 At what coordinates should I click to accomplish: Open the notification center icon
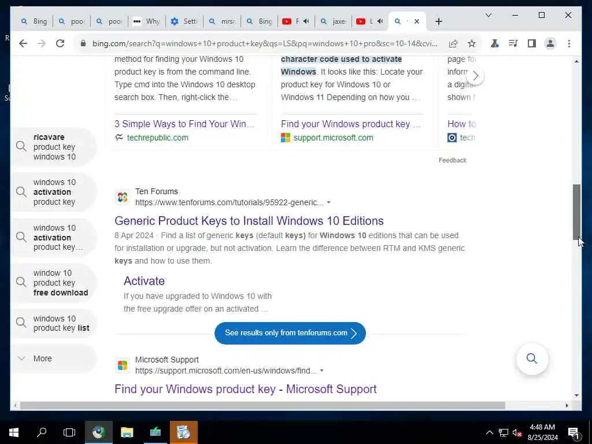(573, 433)
